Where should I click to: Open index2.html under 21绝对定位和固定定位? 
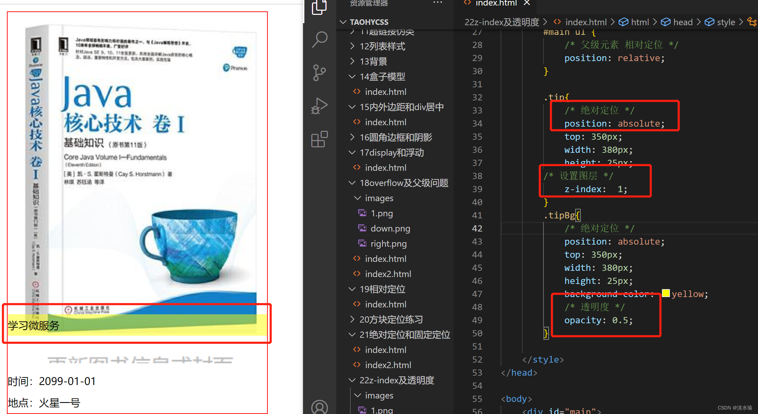(388, 365)
